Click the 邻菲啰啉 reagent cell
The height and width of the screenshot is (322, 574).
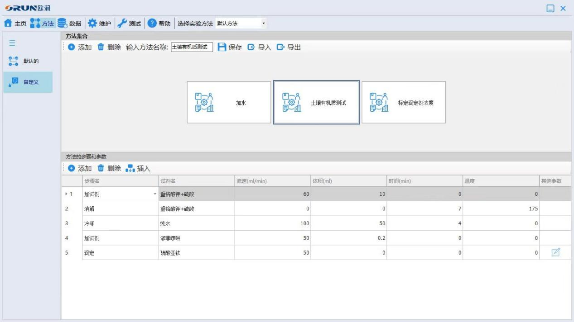(x=197, y=237)
